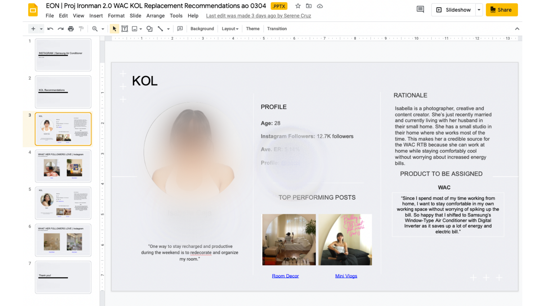Select the paint format tool
The width and height of the screenshot is (545, 306).
click(x=81, y=29)
